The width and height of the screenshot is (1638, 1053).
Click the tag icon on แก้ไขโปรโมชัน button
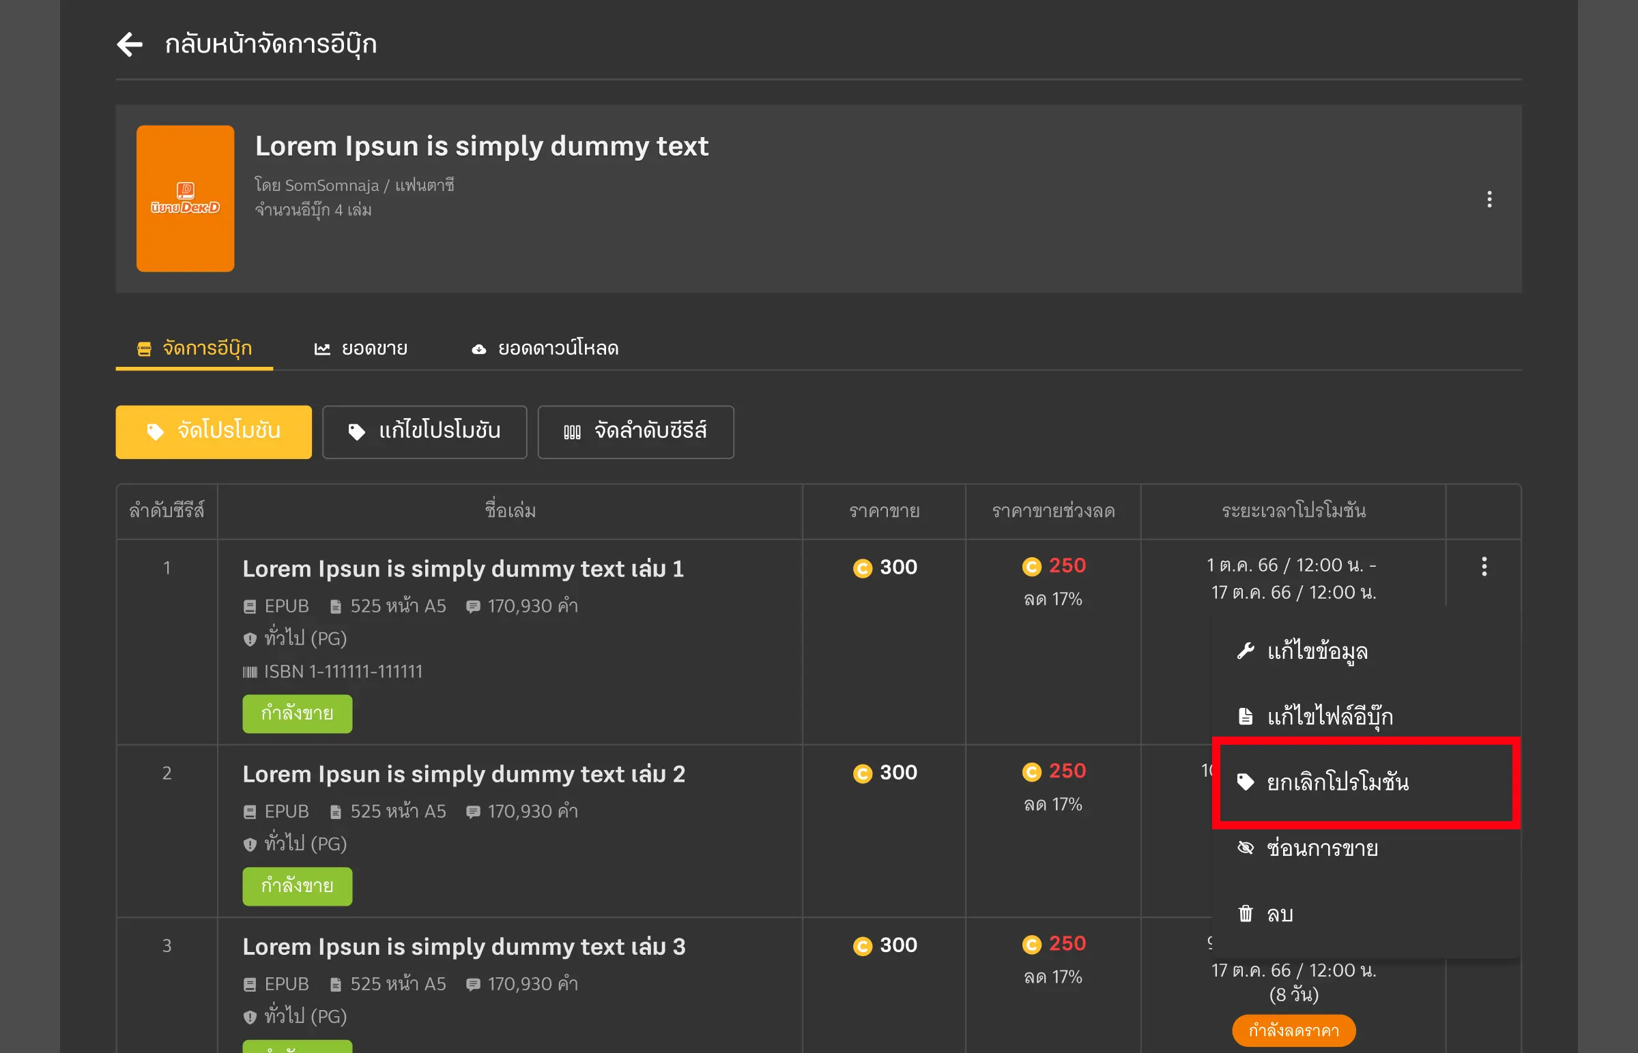pos(356,432)
